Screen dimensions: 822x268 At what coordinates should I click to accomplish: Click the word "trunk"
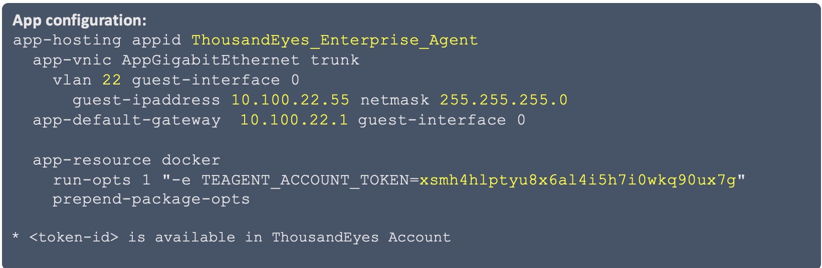coord(335,60)
